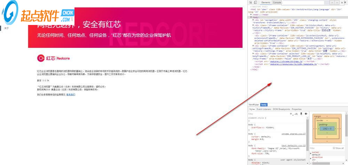Open the Styles tab
Viewport: 348px width, 165px height.
click(252, 109)
